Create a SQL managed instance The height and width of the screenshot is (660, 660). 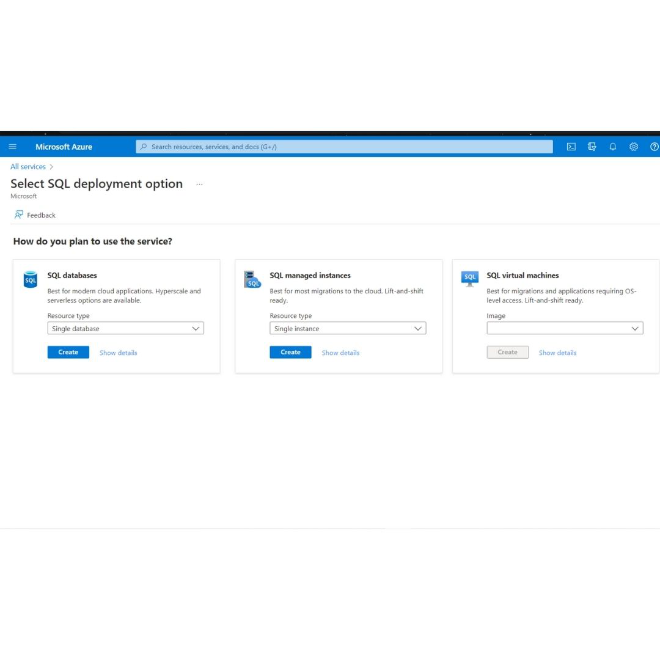point(290,353)
